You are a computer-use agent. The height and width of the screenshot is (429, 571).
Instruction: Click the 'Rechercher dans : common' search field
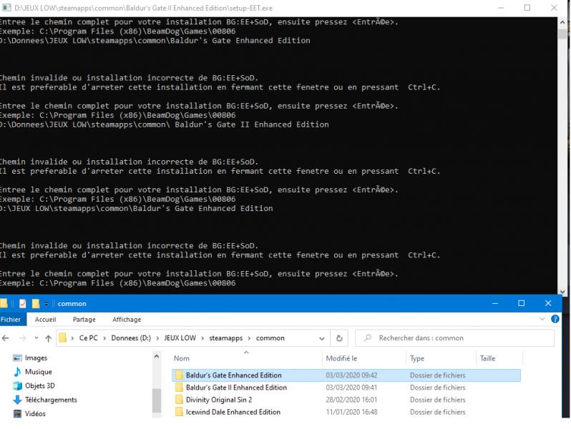tap(454, 338)
